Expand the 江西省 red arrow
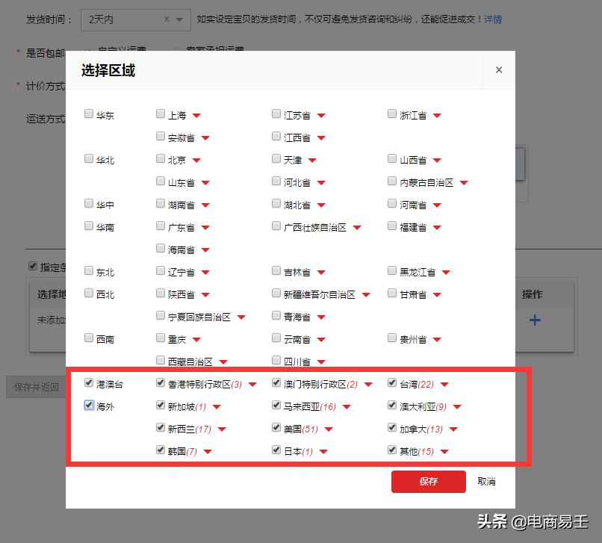Viewport: 602px width, 543px height. [x=321, y=138]
